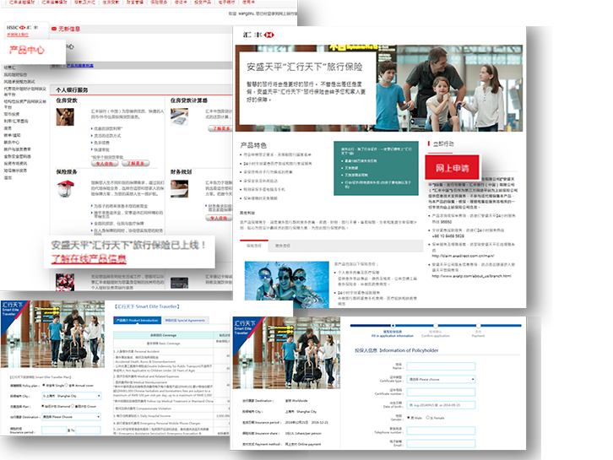This screenshot has width=613, height=460.
Task: Click the red umbrella lantern insurance service image
Action: coord(65,189)
